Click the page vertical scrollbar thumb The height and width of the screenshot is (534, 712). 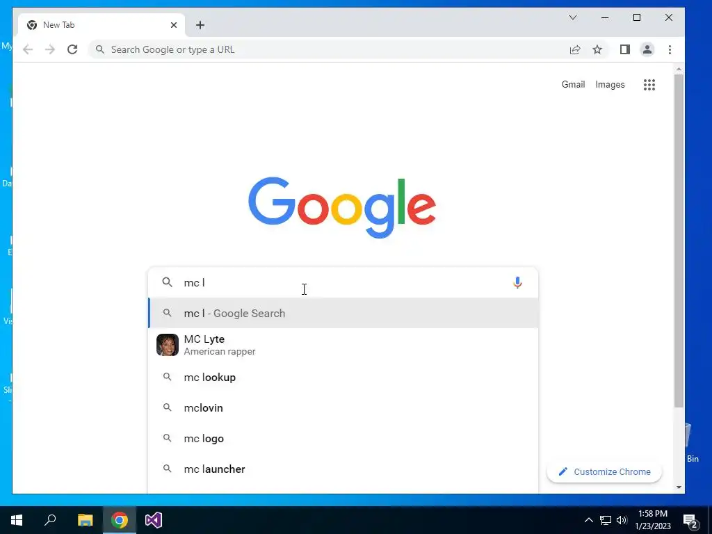[x=679, y=241]
